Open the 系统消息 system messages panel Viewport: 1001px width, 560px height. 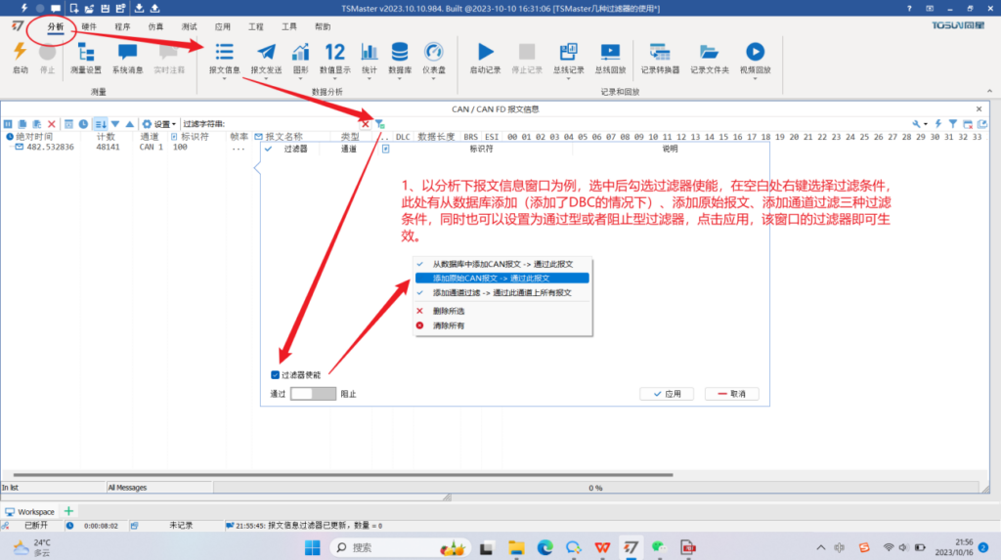pyautogui.click(x=127, y=57)
